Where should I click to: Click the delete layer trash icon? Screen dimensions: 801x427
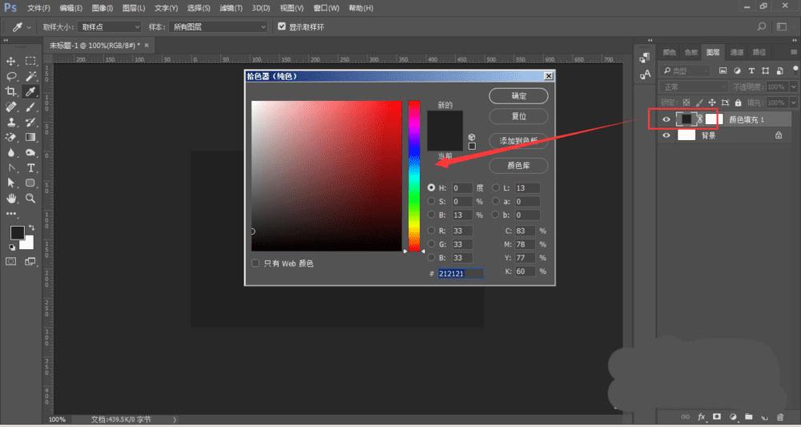pyautogui.click(x=779, y=417)
